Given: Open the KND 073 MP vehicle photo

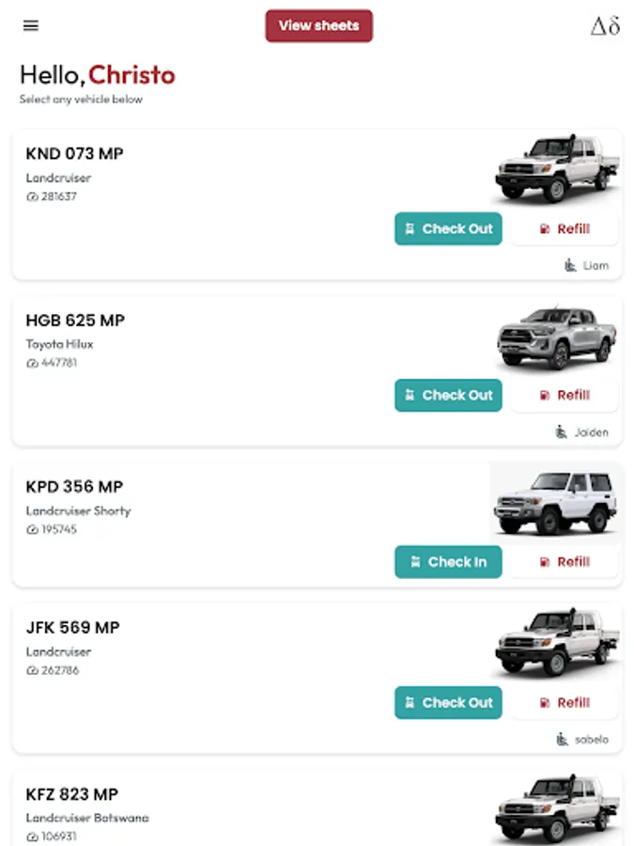Looking at the screenshot, I should (556, 168).
